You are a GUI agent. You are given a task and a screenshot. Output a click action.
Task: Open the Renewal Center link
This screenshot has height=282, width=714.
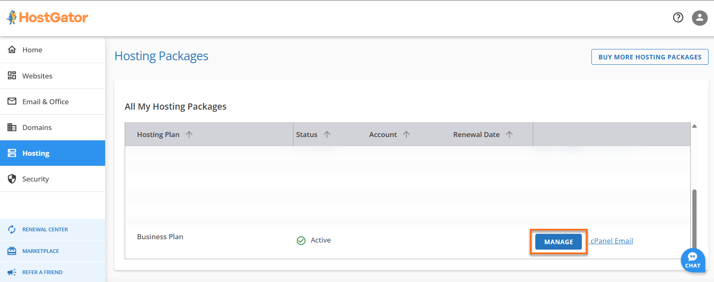coord(52,229)
